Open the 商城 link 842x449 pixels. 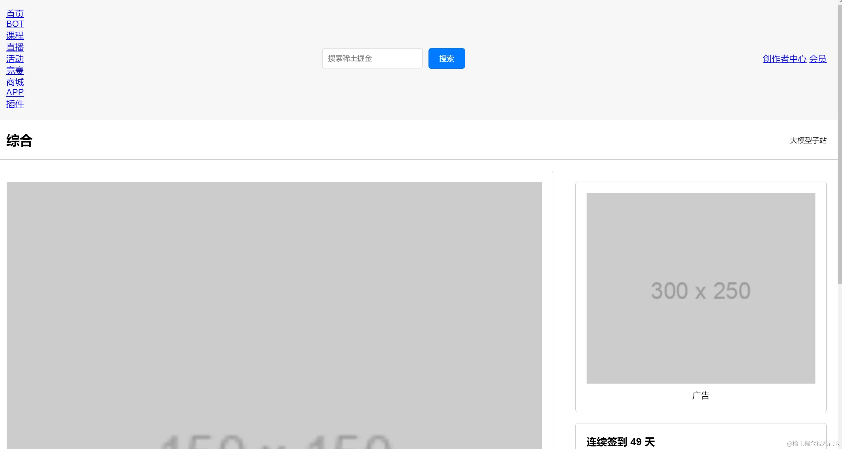tap(15, 82)
